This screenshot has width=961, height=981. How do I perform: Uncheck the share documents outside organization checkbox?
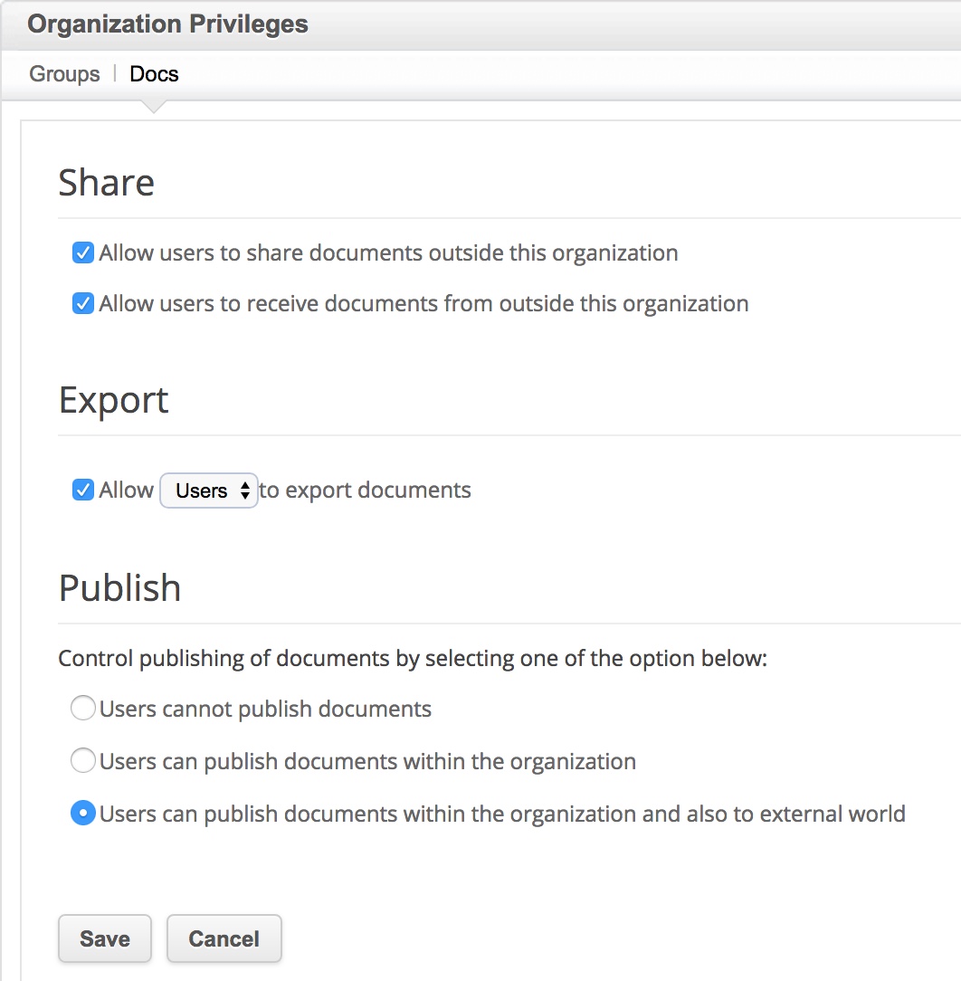click(83, 252)
